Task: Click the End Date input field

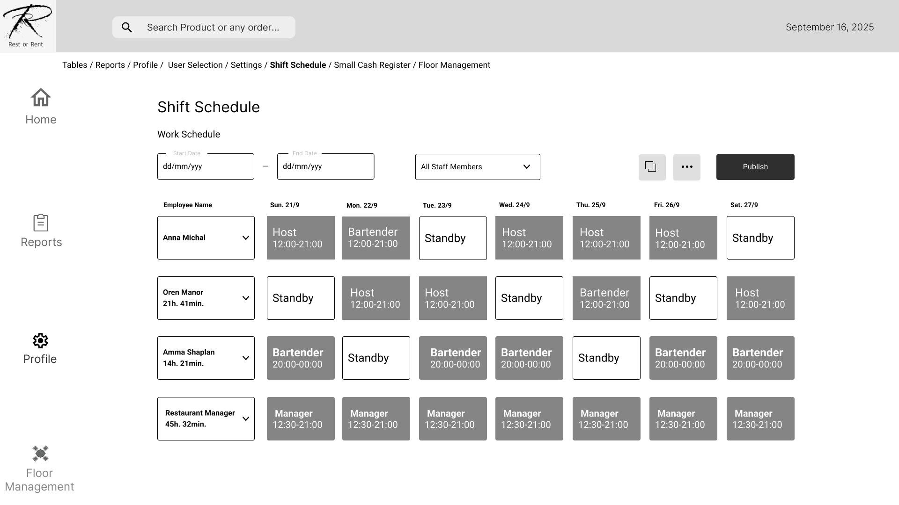Action: pos(325,166)
